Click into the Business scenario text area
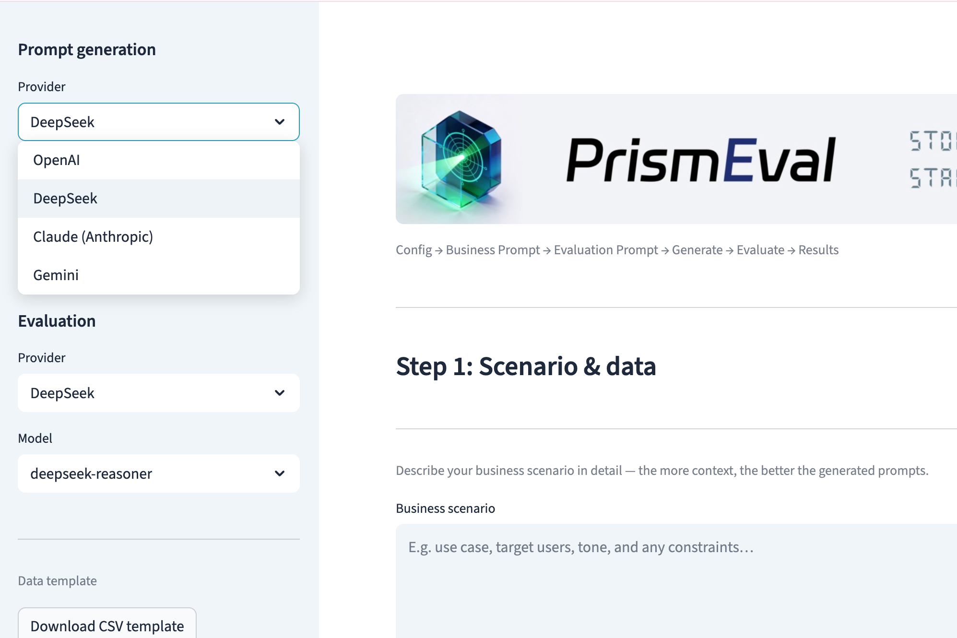 tap(672, 580)
